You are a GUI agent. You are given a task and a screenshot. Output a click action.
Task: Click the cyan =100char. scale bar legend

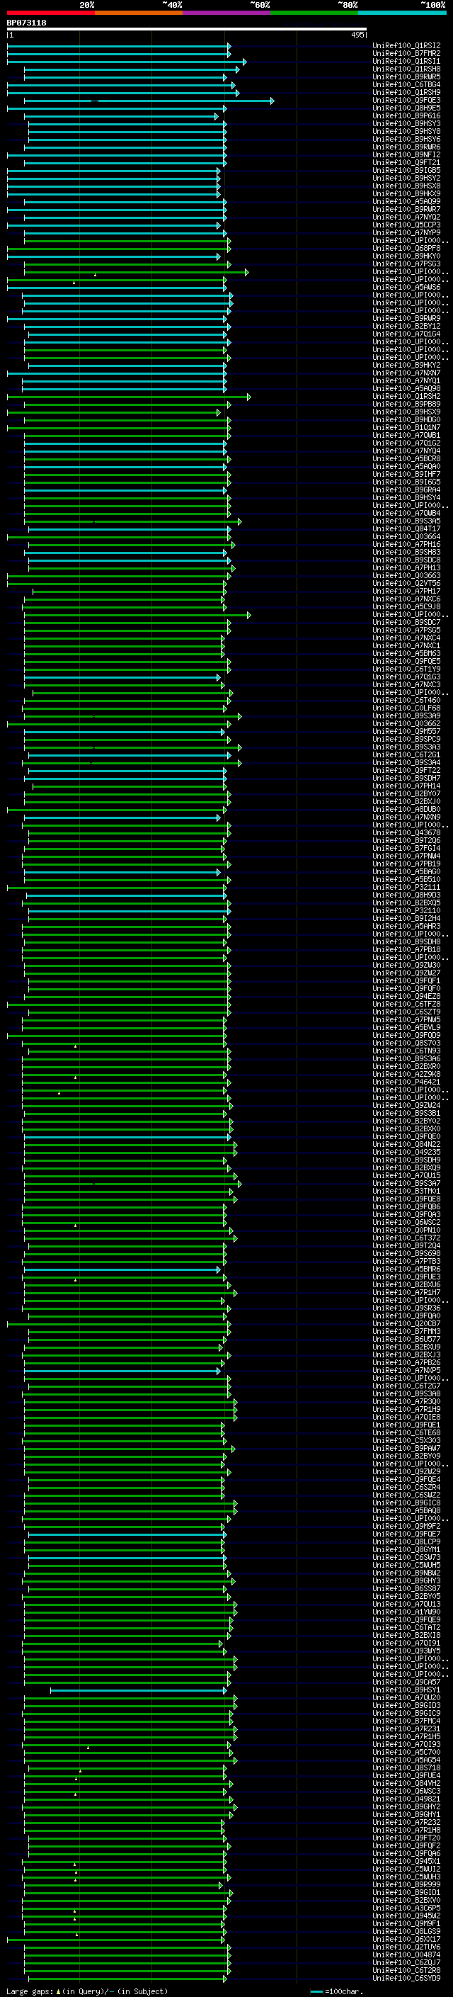pyautogui.click(x=336, y=1991)
